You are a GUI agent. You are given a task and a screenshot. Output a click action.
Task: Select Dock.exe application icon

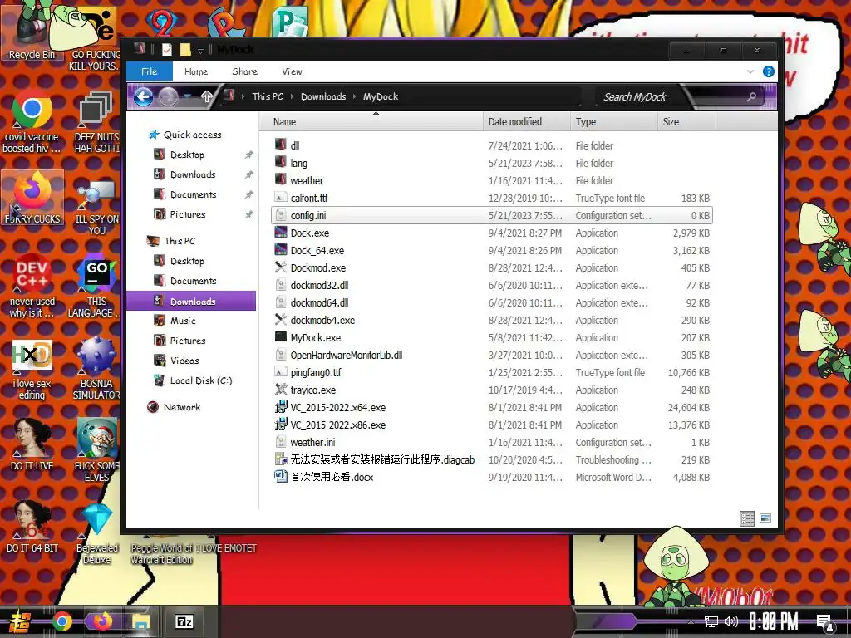(281, 233)
